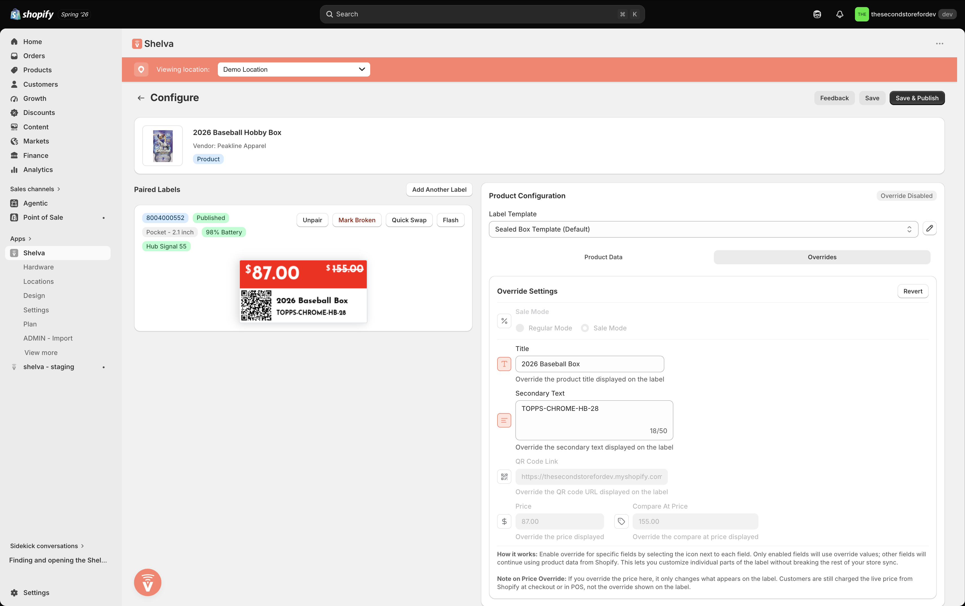Click the Unpair button
The image size is (965, 606).
312,220
